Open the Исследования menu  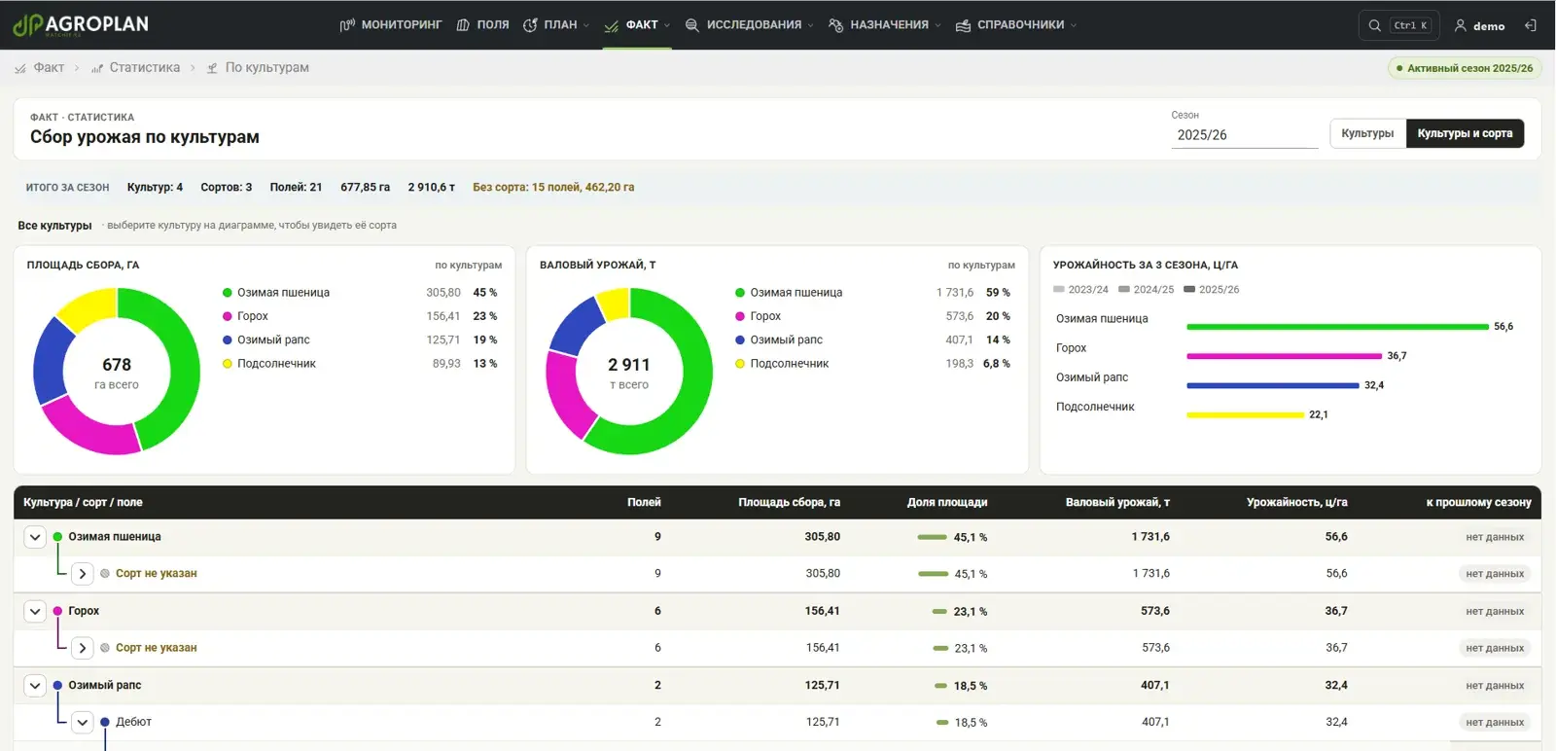[749, 25]
